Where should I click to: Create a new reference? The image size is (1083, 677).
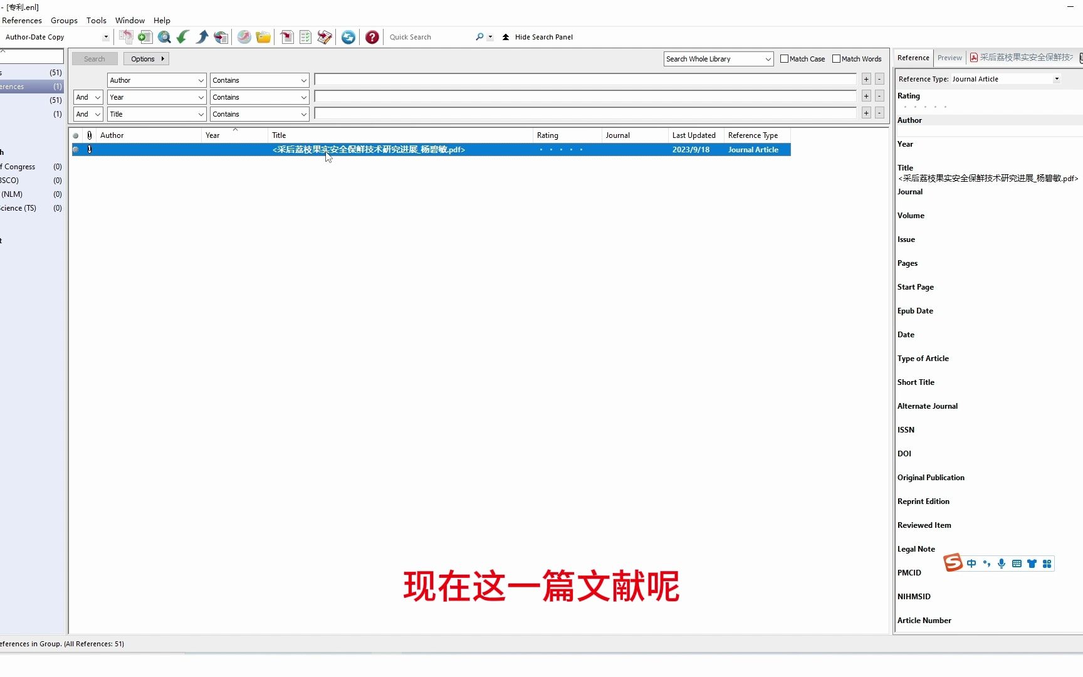click(145, 37)
